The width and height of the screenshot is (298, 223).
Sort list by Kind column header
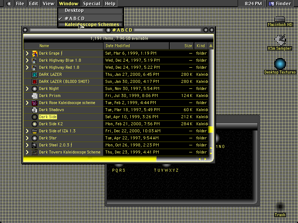tap(201, 46)
